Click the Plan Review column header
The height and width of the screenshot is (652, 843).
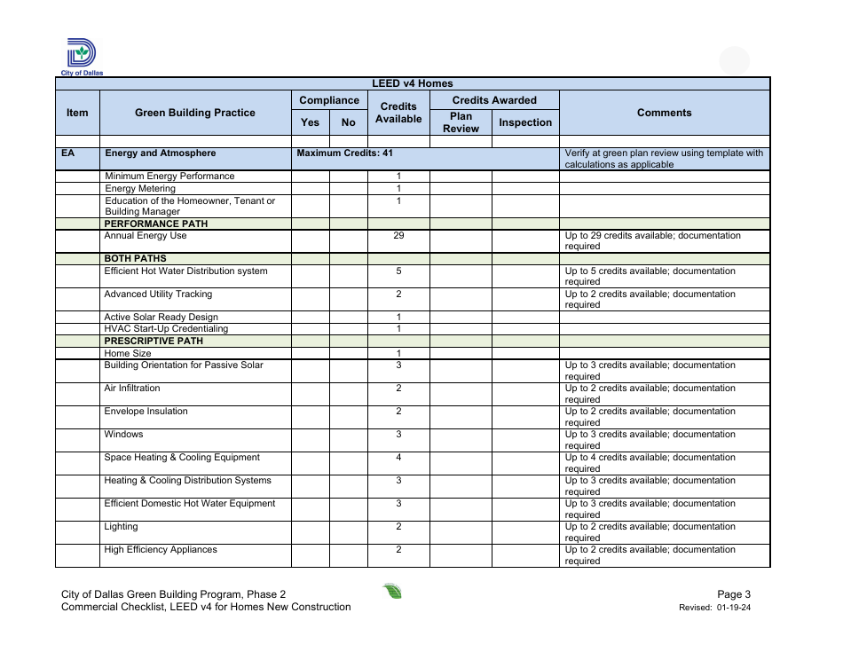pos(461,122)
